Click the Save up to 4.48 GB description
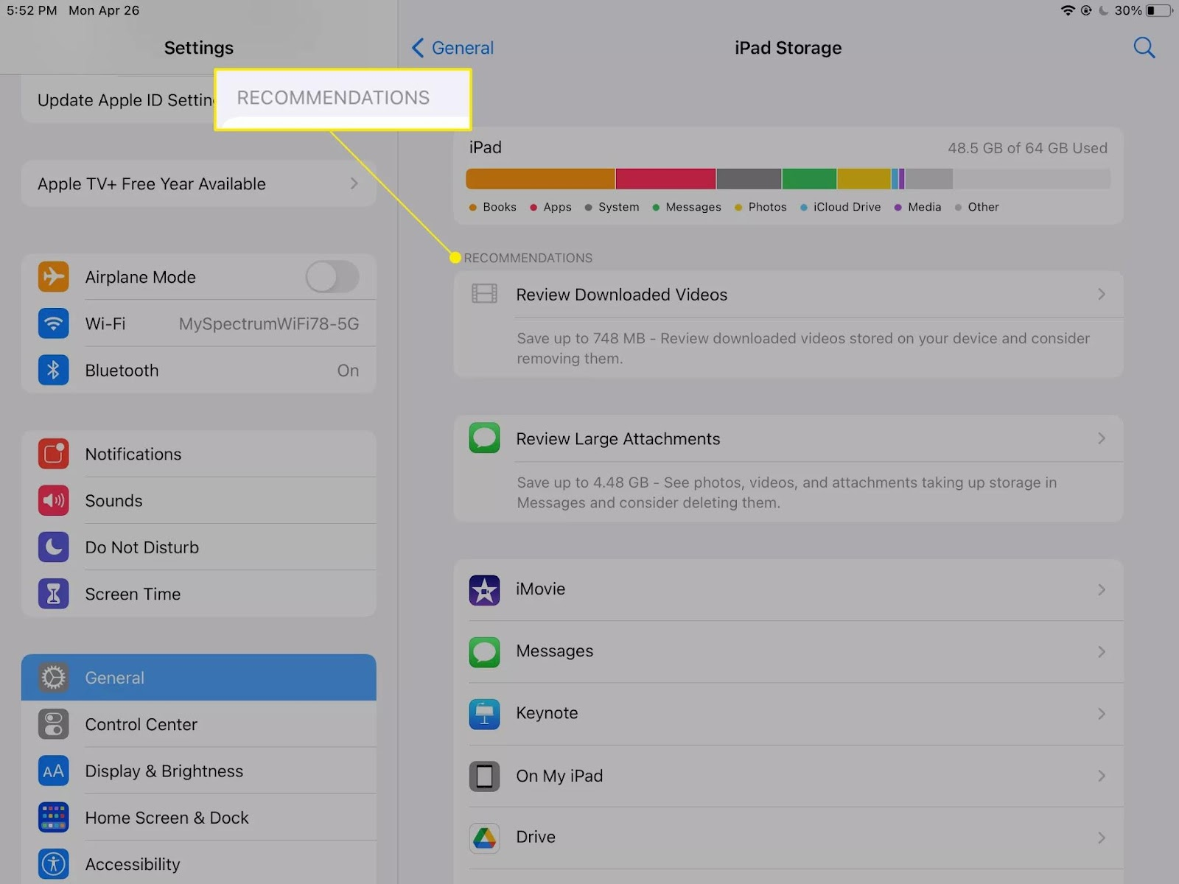1179x884 pixels. pos(787,493)
